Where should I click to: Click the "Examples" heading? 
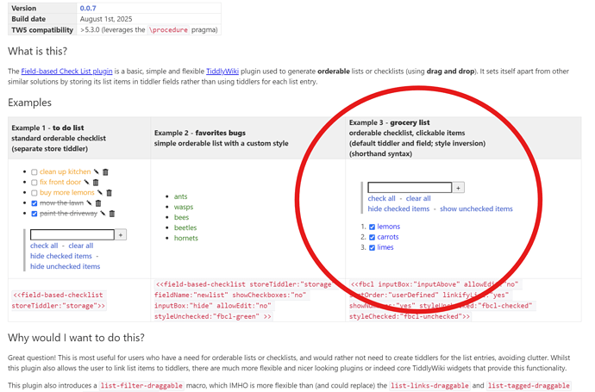click(29, 103)
